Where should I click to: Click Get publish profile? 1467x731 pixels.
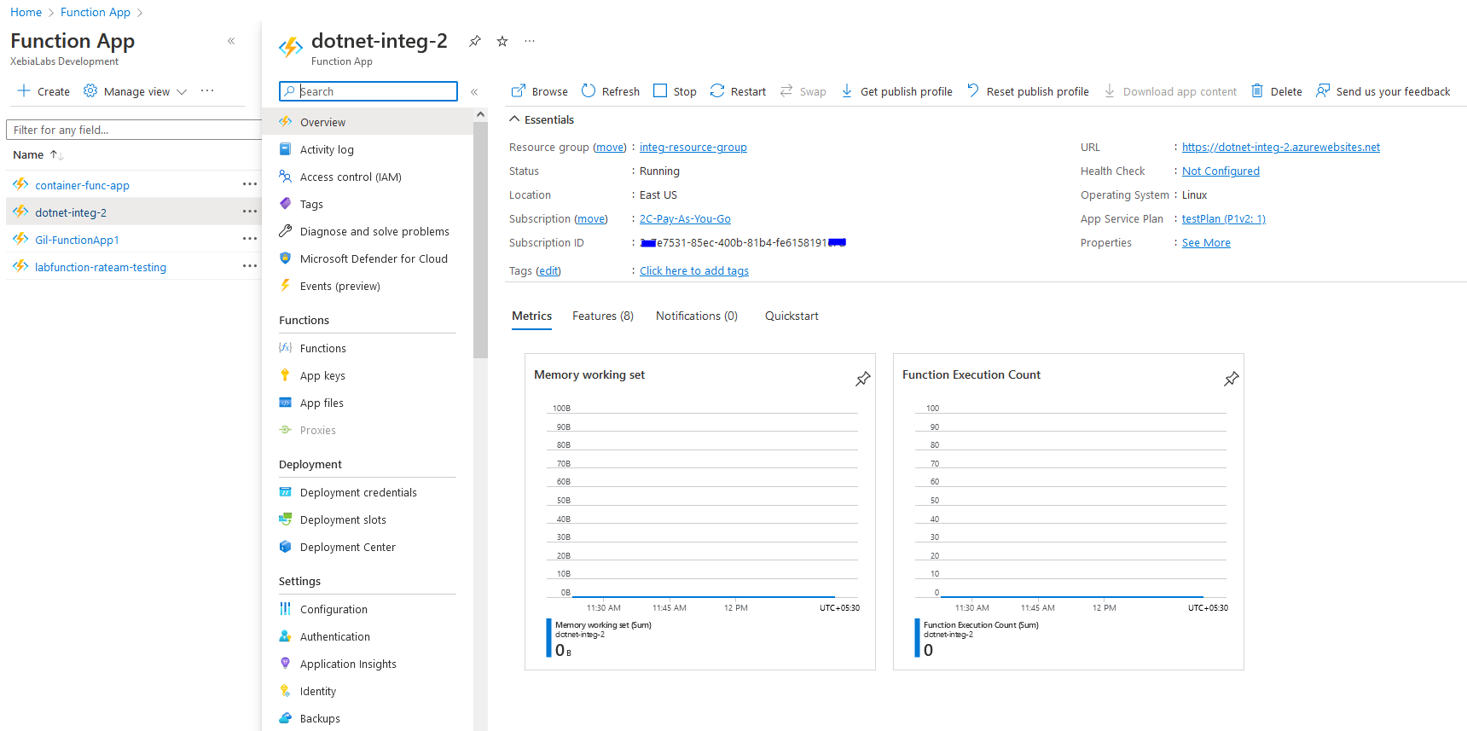coord(896,91)
